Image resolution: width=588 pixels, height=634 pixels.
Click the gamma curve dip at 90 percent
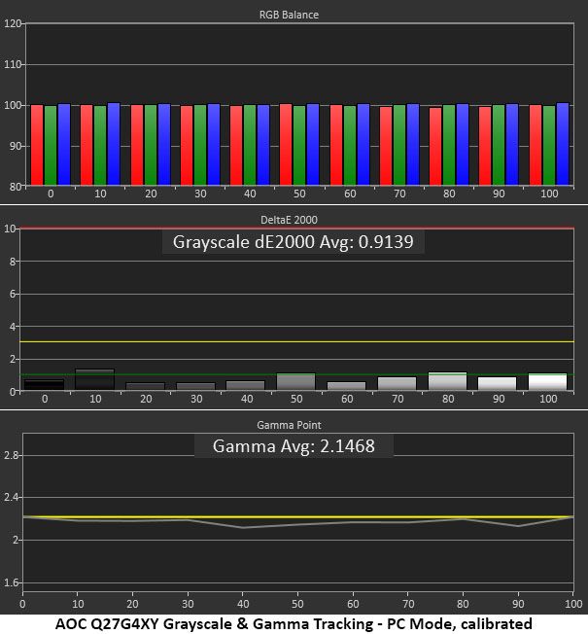point(518,526)
